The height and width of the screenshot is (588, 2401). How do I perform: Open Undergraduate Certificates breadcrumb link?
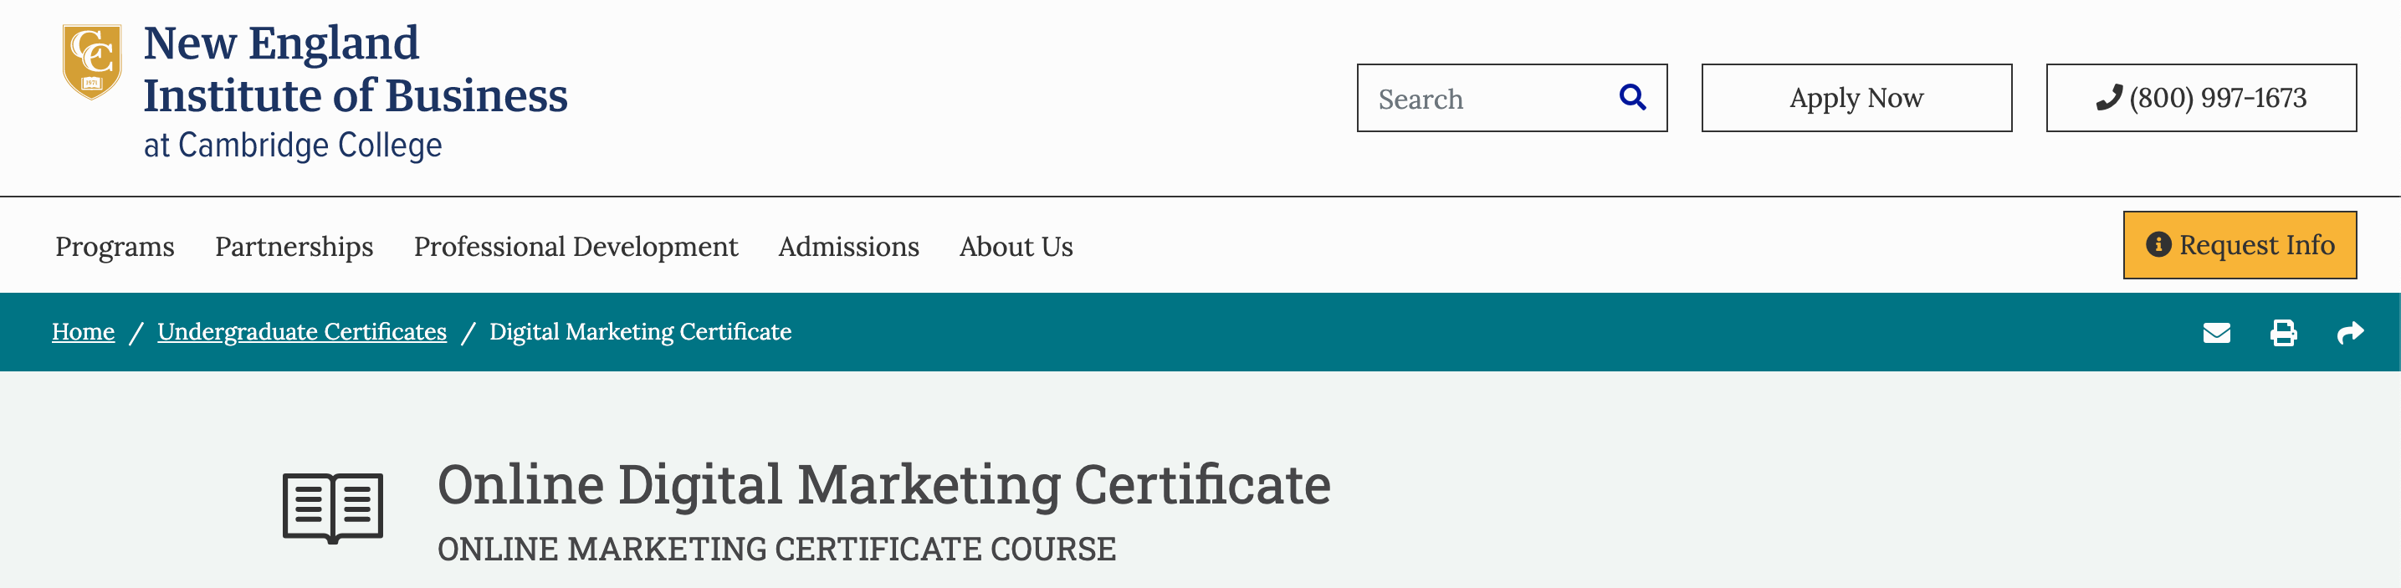[302, 332]
